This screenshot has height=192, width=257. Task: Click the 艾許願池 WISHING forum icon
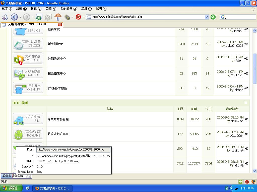click(x=28, y=88)
